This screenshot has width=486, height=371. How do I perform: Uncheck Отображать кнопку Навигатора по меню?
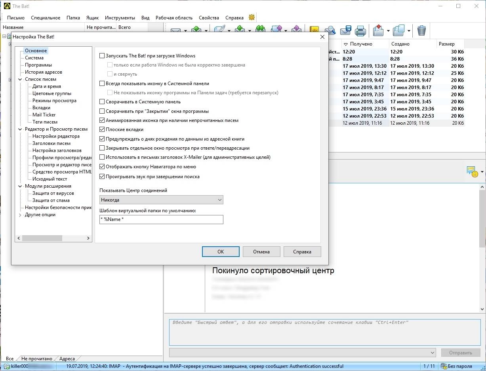pos(102,167)
